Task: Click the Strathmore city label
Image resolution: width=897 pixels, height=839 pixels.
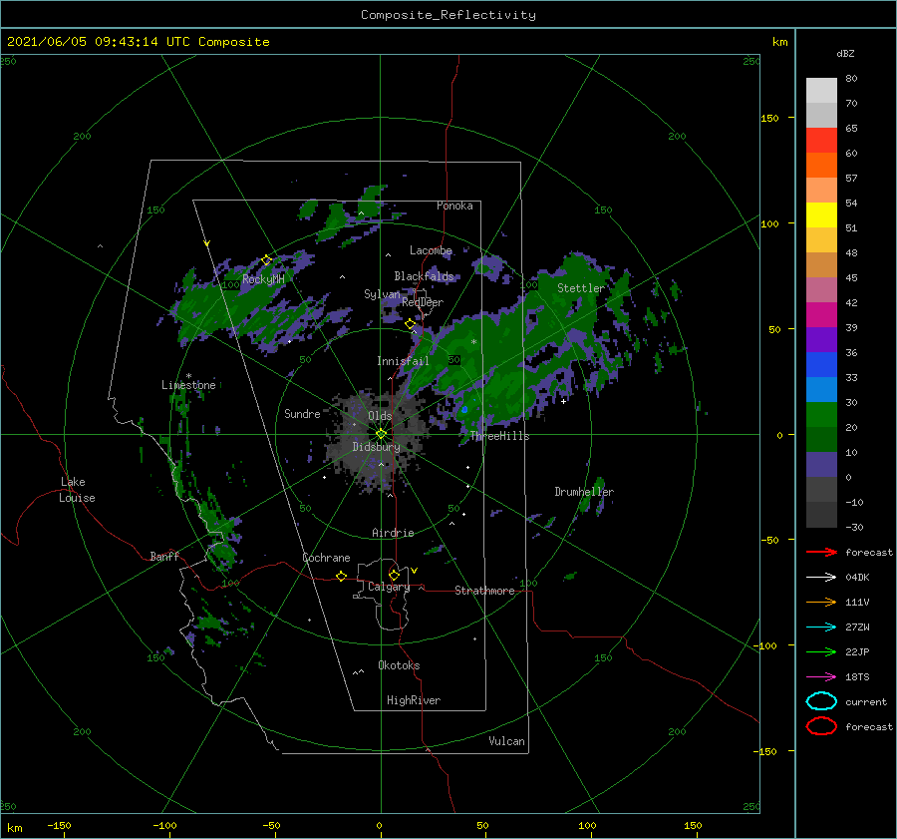Action: pyautogui.click(x=485, y=591)
